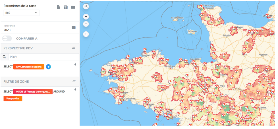
Task: Open the map search magnifier button
Action: point(86,6)
